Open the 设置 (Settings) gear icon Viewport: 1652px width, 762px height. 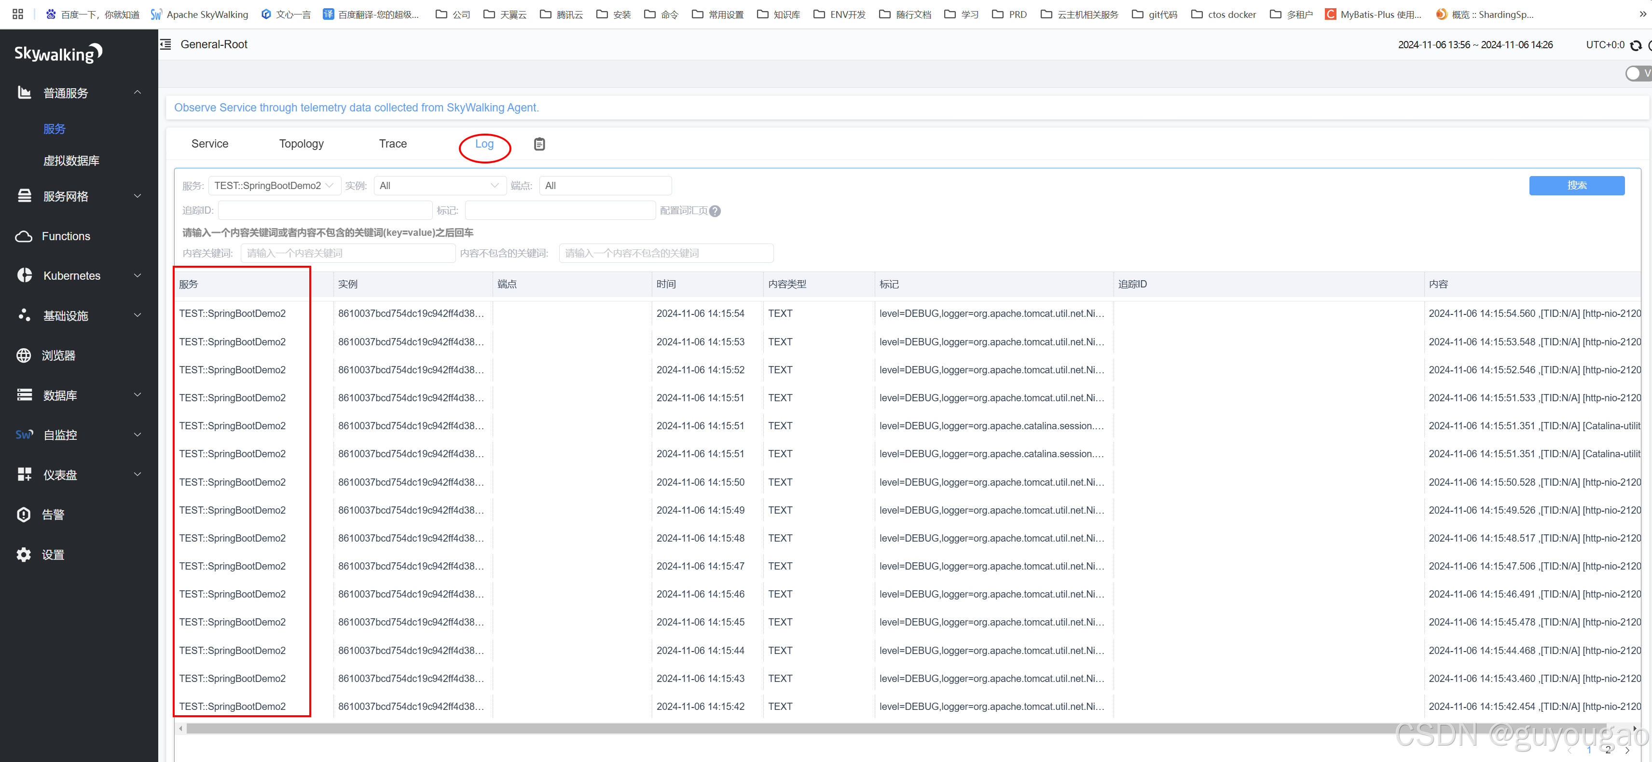pos(24,554)
